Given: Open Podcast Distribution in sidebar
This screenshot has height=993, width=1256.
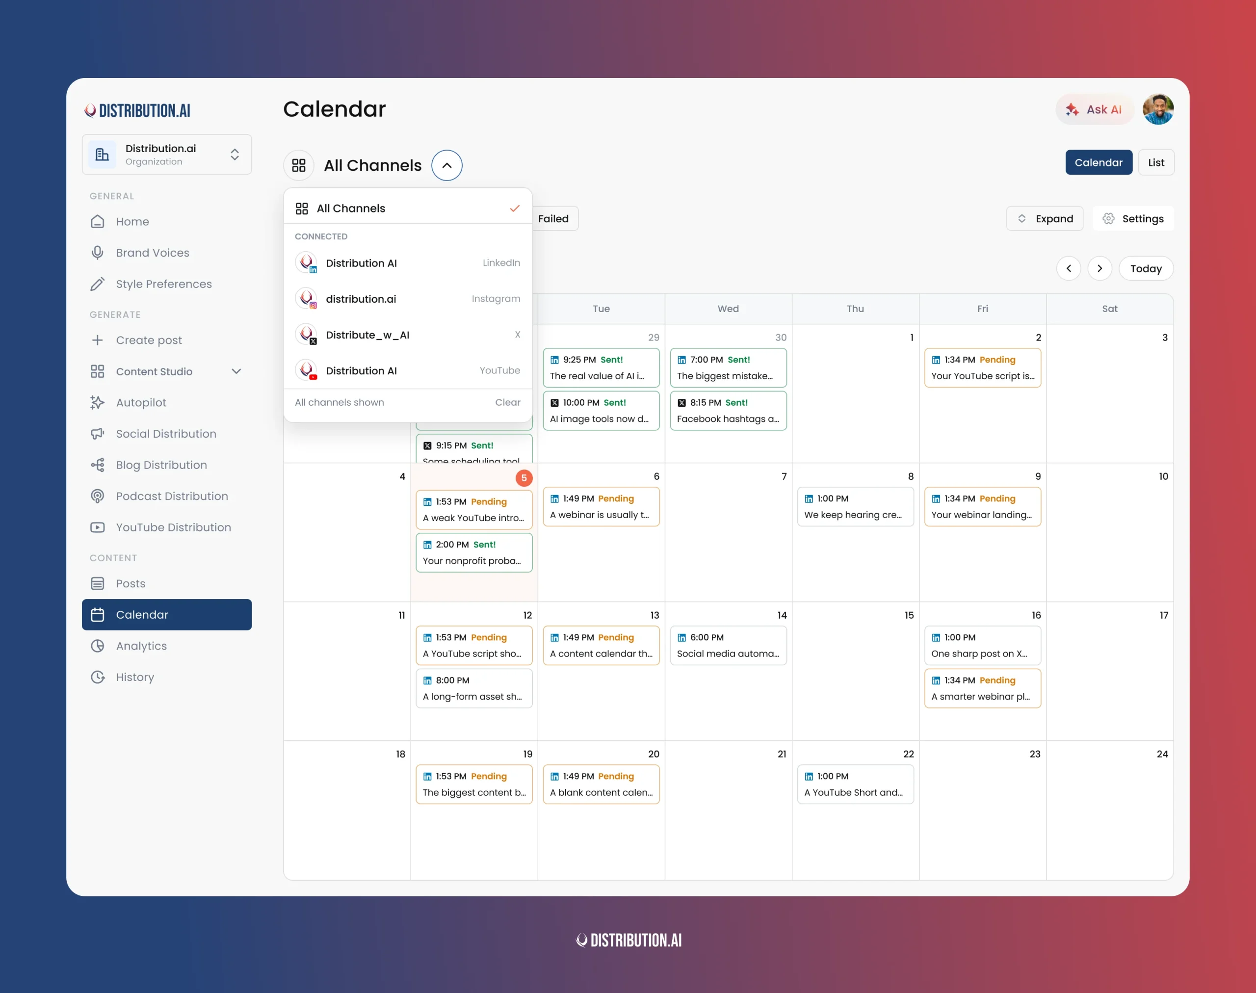Looking at the screenshot, I should pos(166,496).
